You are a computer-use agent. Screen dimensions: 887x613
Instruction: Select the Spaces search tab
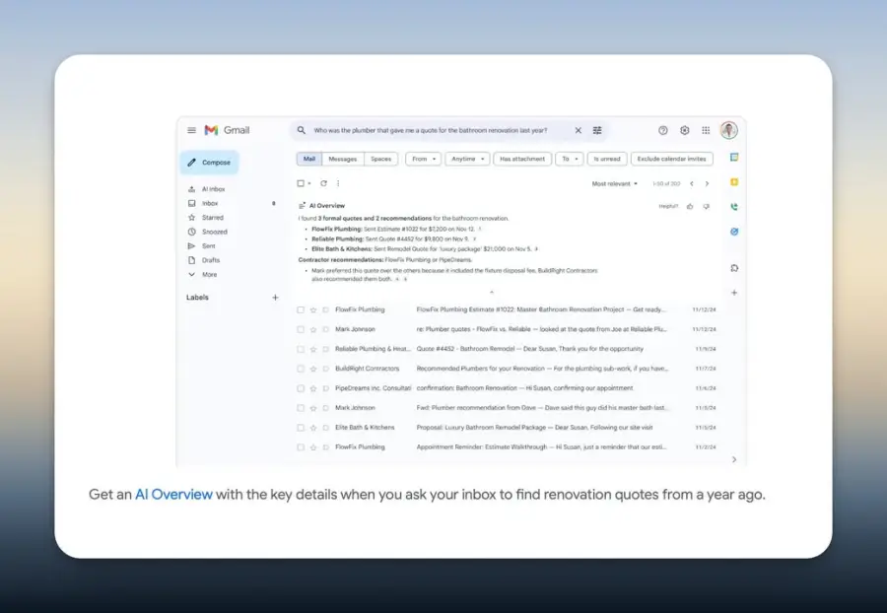(x=380, y=159)
